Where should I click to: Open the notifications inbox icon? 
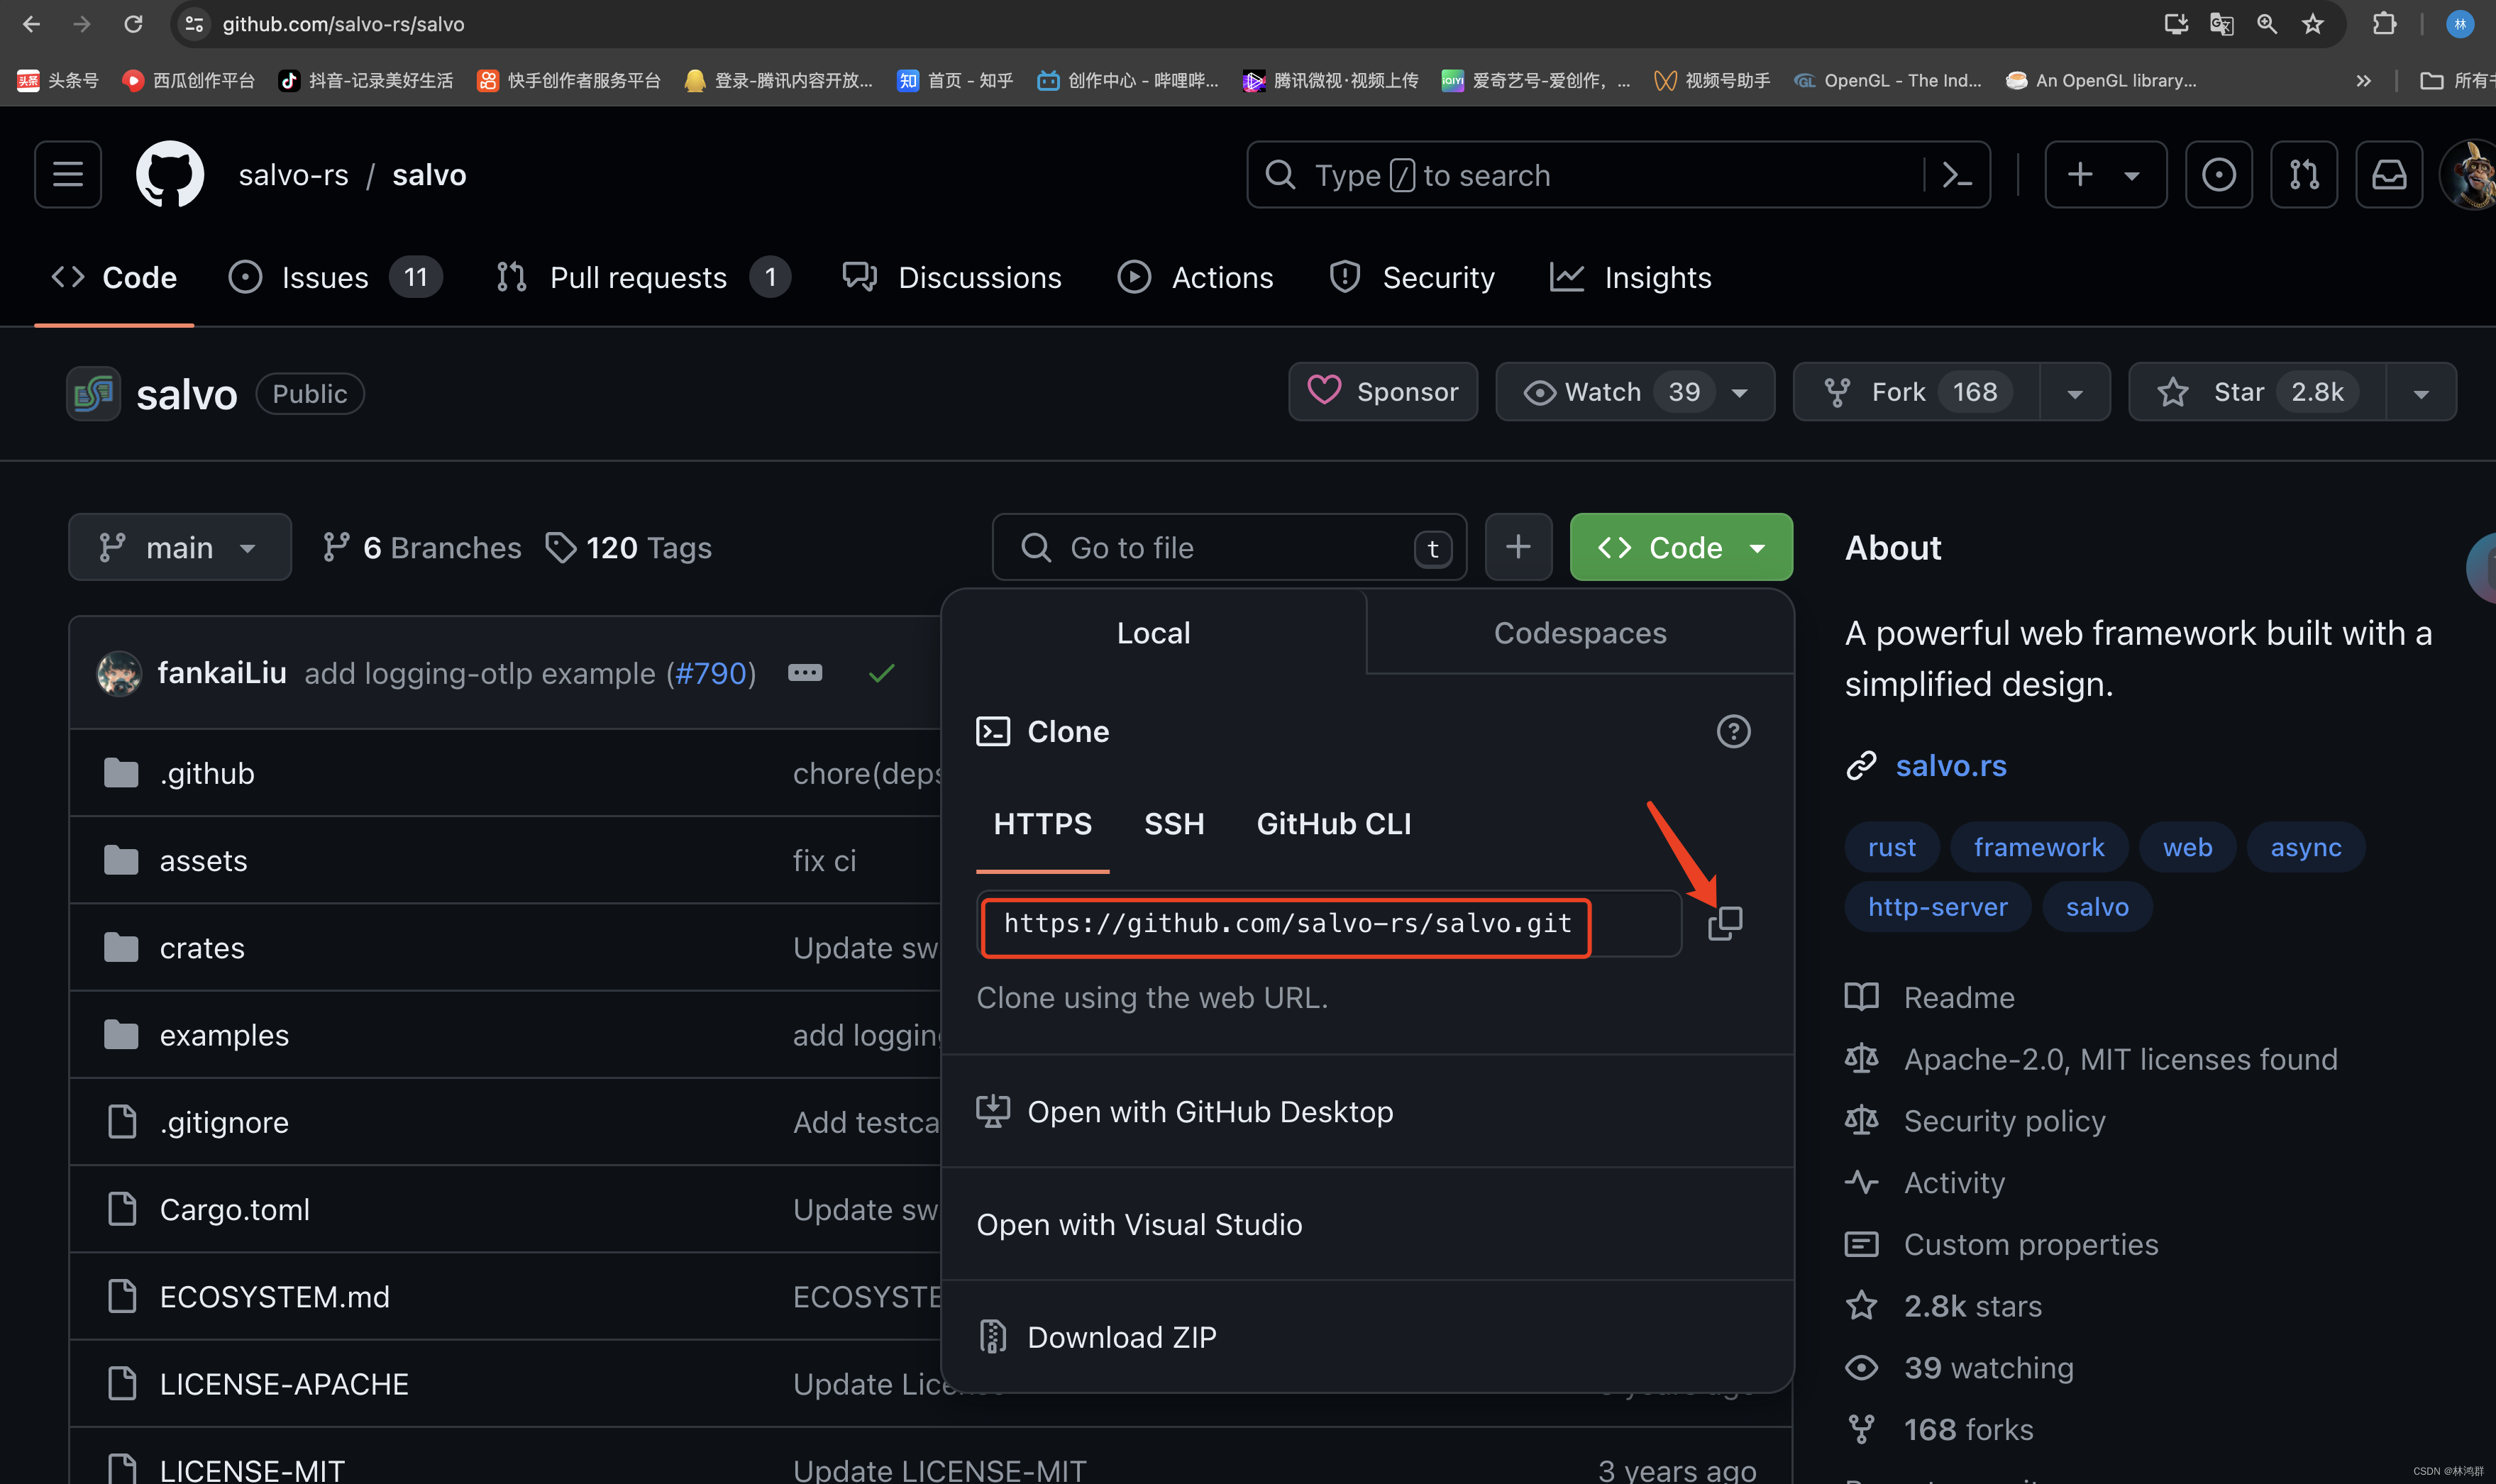pos(2389,175)
